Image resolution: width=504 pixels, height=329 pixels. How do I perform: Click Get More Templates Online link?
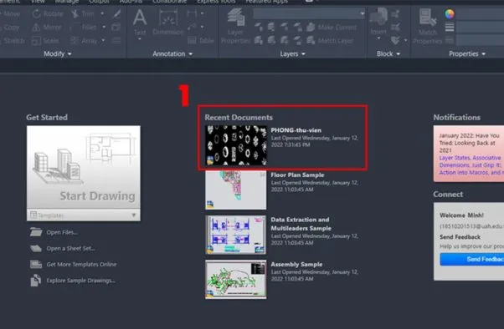pos(81,264)
